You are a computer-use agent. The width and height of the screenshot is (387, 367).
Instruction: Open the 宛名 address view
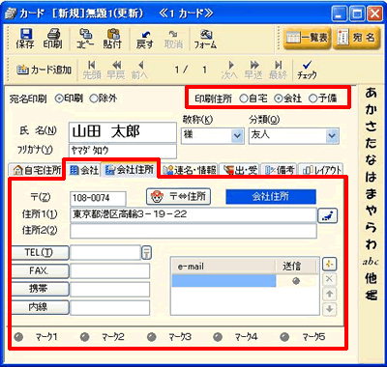356,38
